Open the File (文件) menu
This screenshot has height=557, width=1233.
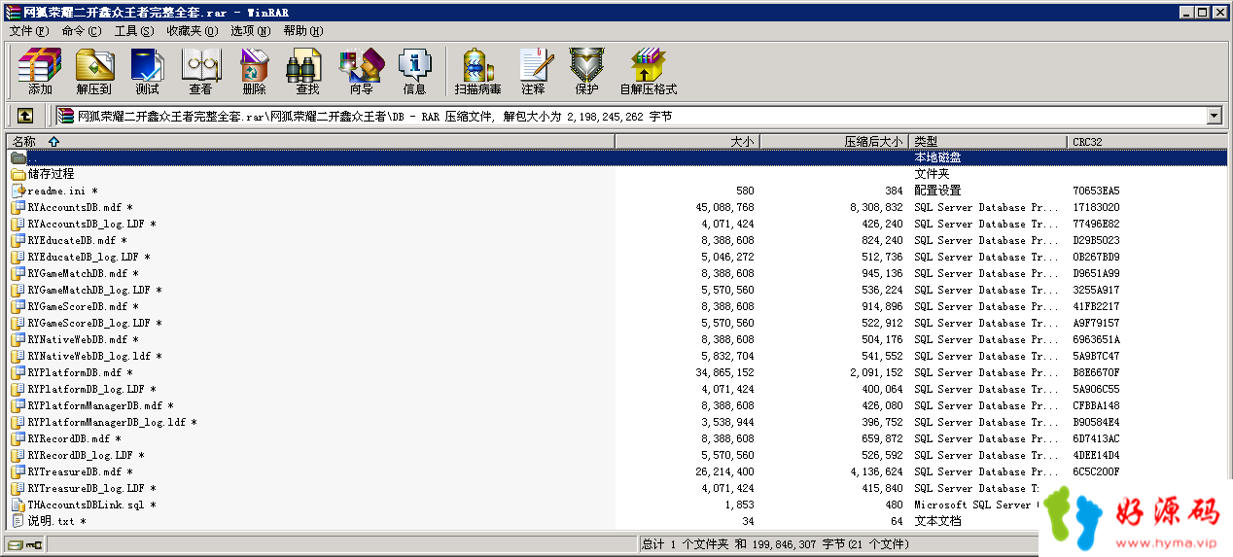[x=29, y=31]
